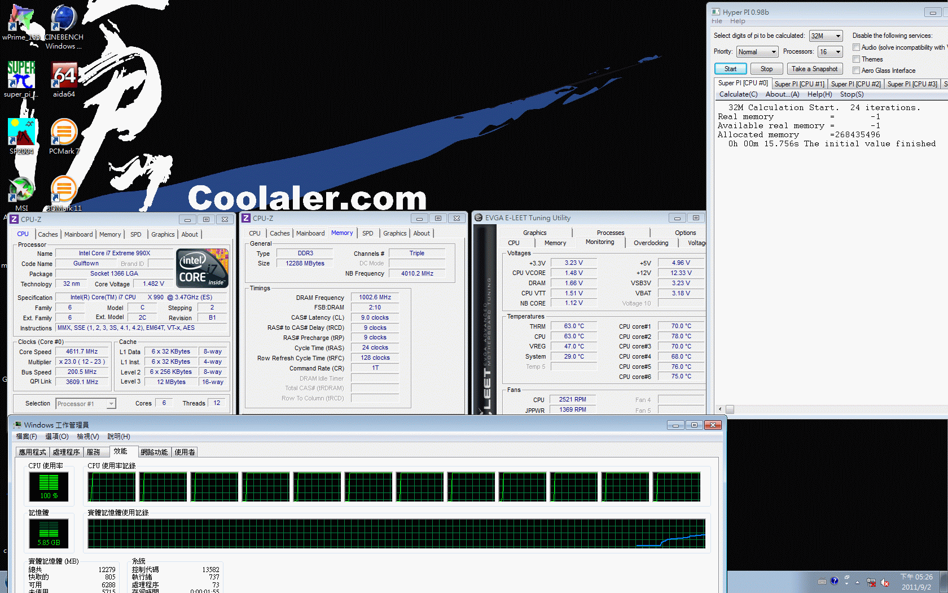Start the Hyper PI calculation

(731, 69)
